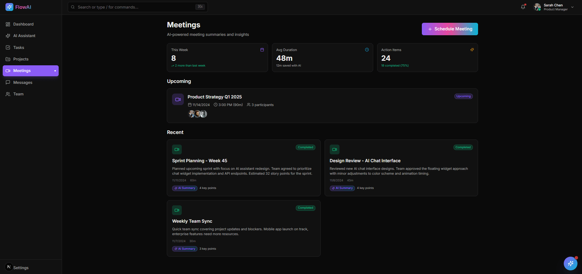Click the FlowAI logo icon
Image resolution: width=582 pixels, height=274 pixels.
[x=9, y=7]
